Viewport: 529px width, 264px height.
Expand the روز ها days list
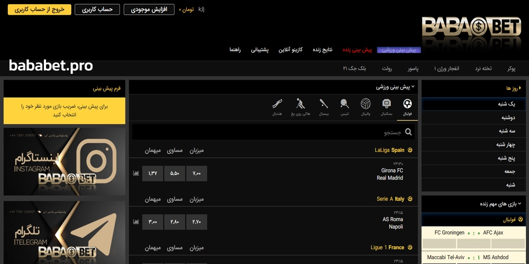pos(513,88)
